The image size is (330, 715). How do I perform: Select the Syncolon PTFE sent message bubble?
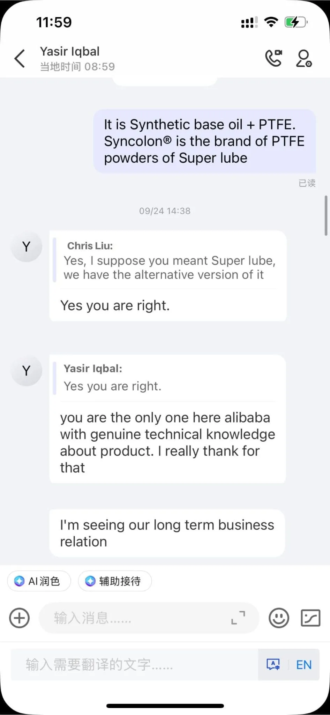click(204, 141)
